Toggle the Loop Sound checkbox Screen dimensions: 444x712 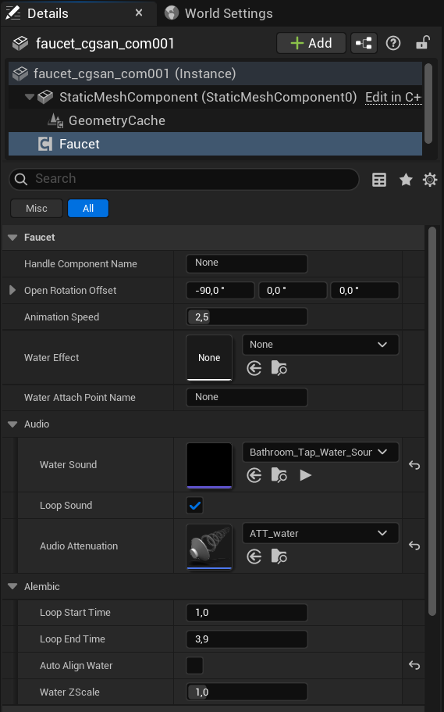[195, 506]
